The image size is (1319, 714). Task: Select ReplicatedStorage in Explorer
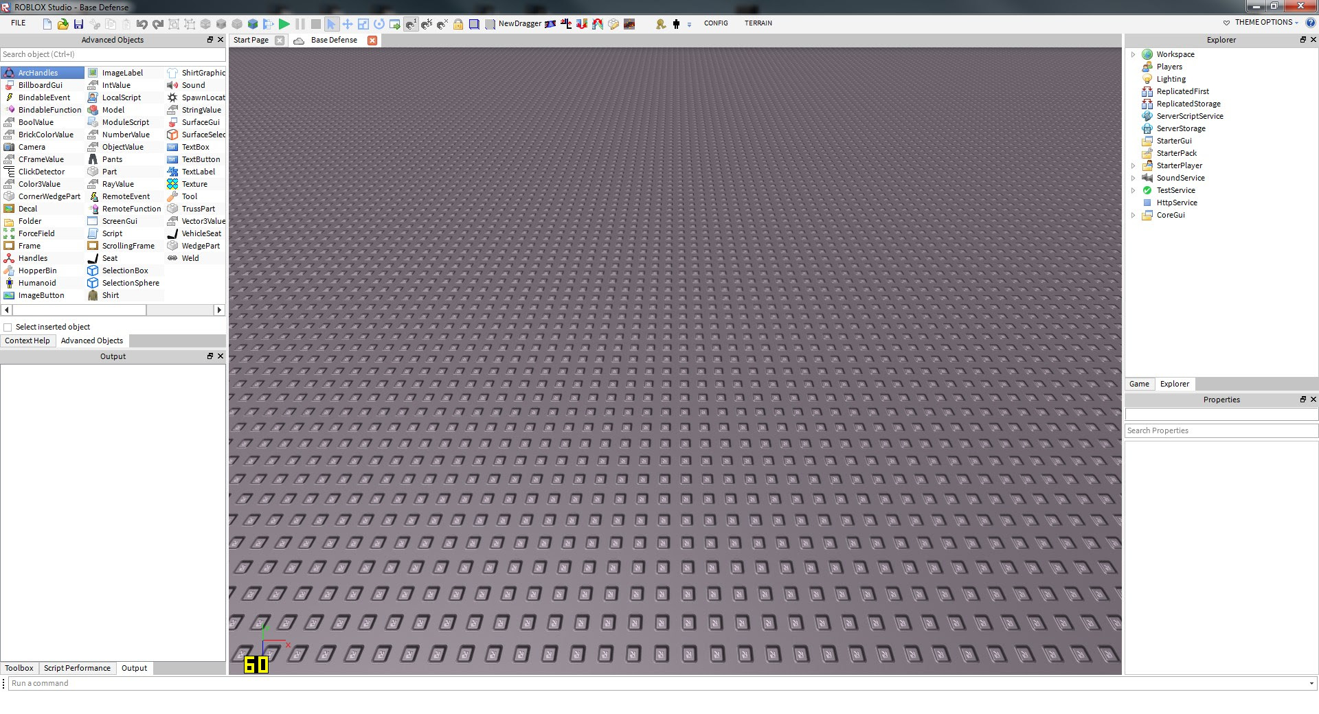pyautogui.click(x=1188, y=104)
